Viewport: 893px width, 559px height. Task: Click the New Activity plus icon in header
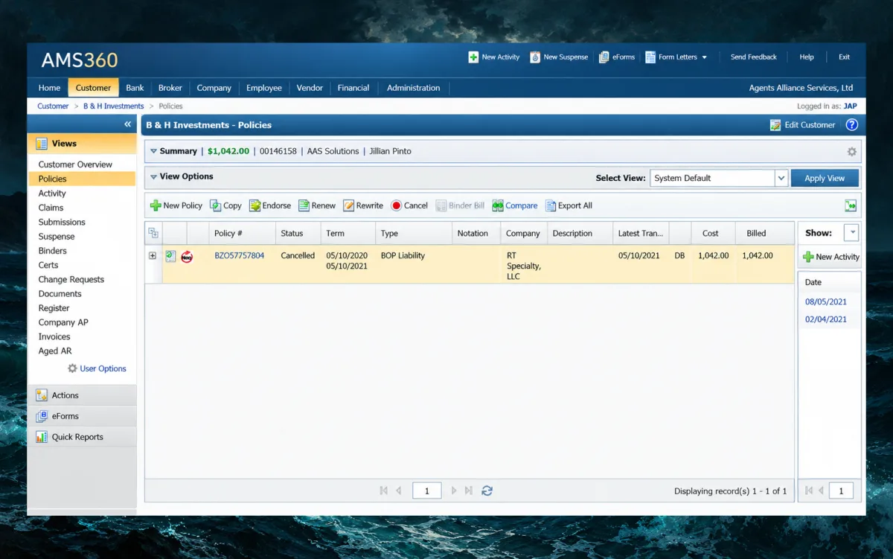click(x=473, y=57)
